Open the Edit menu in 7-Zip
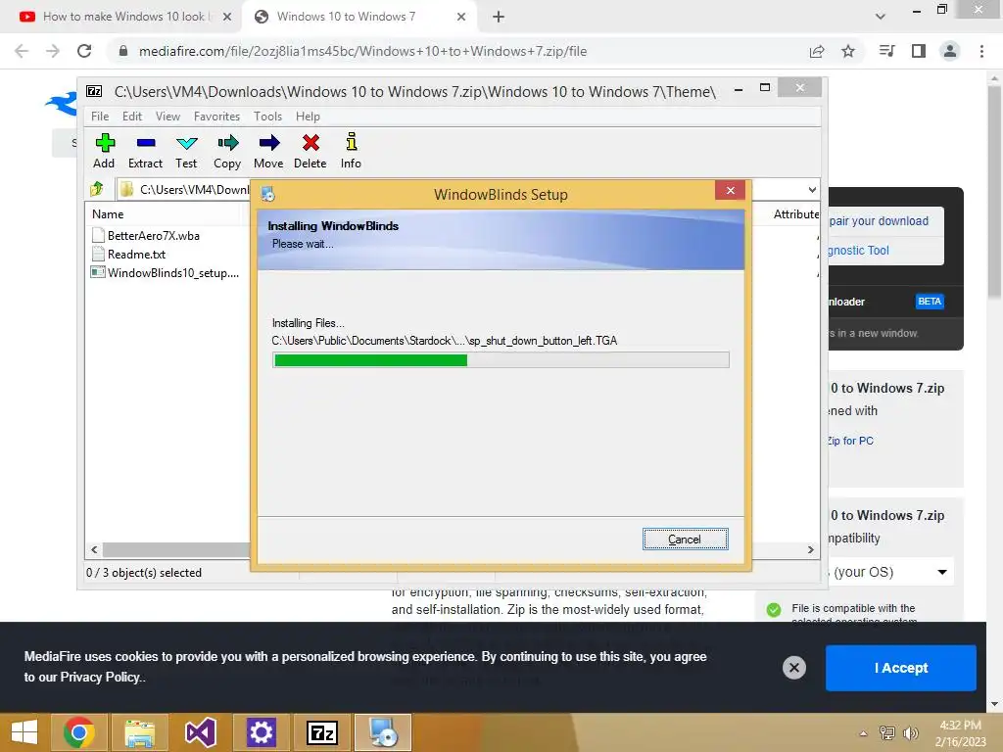This screenshot has height=752, width=1003. tap(132, 117)
